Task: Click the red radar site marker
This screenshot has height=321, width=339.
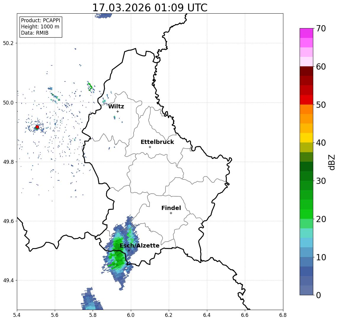Action: [37, 127]
